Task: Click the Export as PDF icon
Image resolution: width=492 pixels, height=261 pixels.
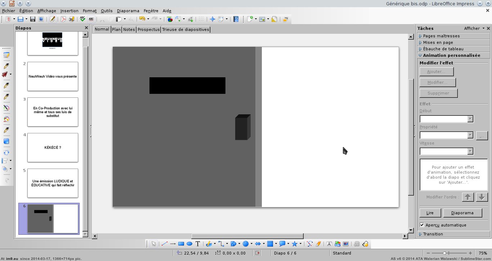Action: pos(63,19)
